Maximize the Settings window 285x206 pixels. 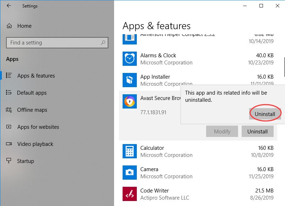pyautogui.click(x=261, y=6)
